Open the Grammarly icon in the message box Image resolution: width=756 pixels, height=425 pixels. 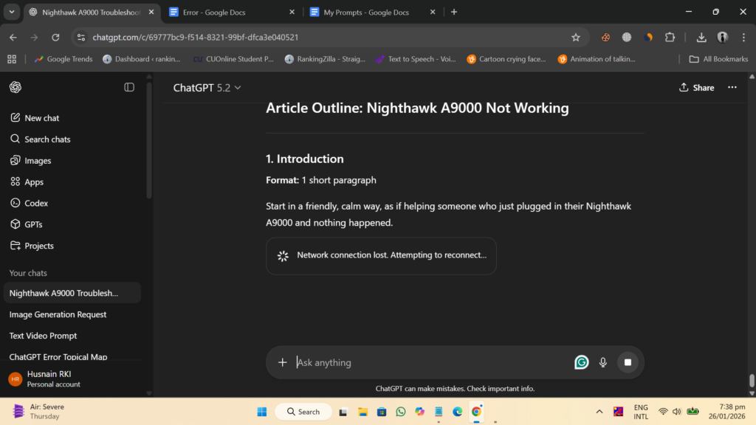pos(581,362)
